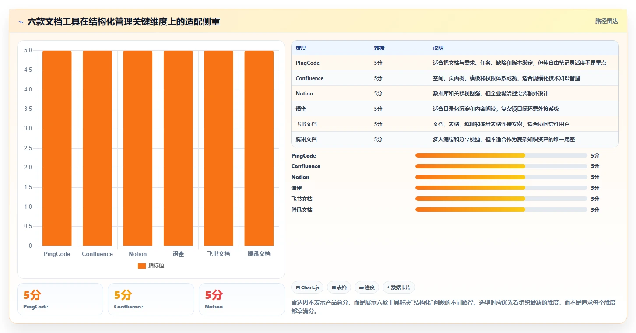This screenshot has width=636, height=333.
Task: Click the PingCode label on the x-axis
Action: 57,254
